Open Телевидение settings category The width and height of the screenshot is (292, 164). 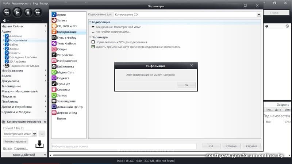[69, 101]
